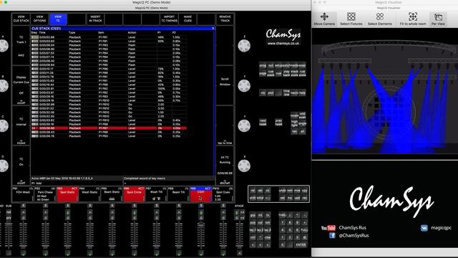This screenshot has width=458, height=258.
Task: Click Fit to whole room icon
Action: pos(413,19)
